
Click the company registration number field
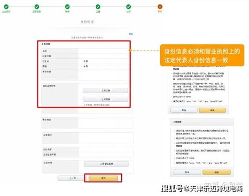click(x=106, y=155)
